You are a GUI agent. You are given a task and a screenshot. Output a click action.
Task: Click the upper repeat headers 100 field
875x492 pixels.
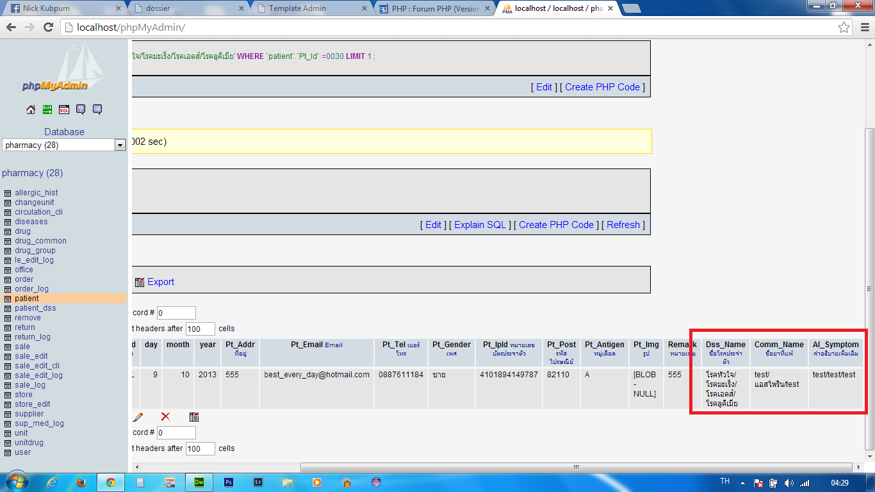[200, 329]
